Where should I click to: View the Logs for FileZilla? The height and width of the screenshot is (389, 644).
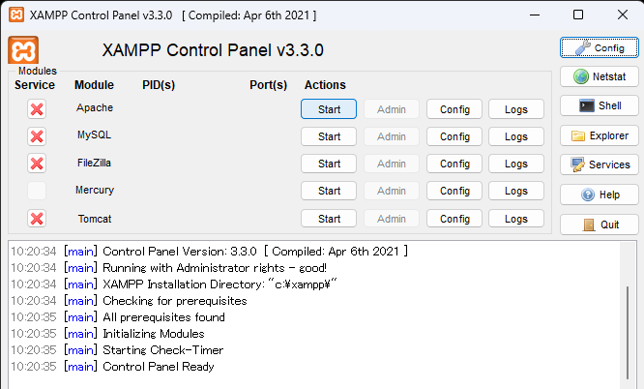coord(516,164)
